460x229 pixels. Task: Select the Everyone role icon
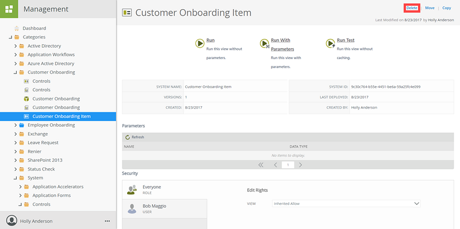coord(132,189)
